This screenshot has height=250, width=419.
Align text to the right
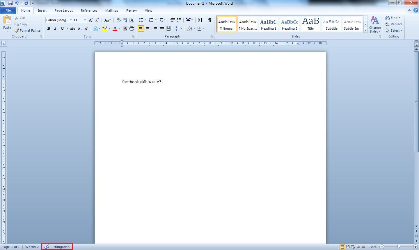point(155,28)
